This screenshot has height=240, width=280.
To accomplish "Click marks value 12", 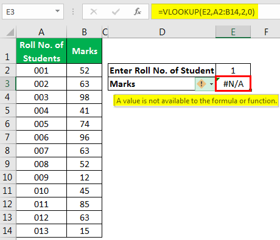I will 85,177.
